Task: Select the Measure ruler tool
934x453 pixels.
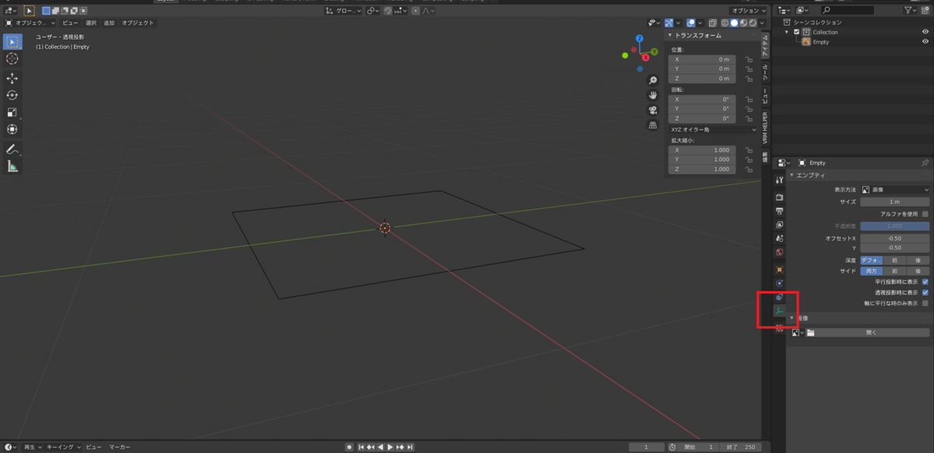Action: pos(12,167)
